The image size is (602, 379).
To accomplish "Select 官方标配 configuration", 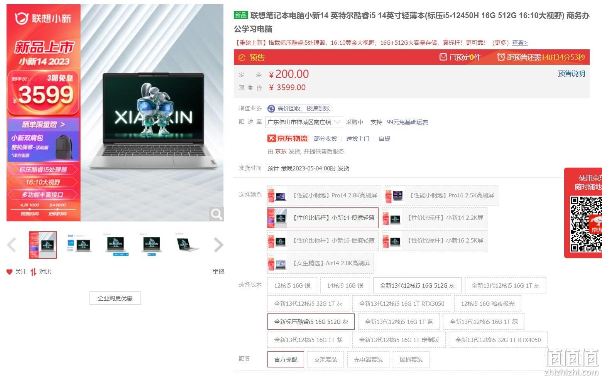I will pos(286,360).
